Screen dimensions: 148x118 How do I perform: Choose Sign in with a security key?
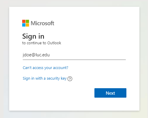(45, 78)
